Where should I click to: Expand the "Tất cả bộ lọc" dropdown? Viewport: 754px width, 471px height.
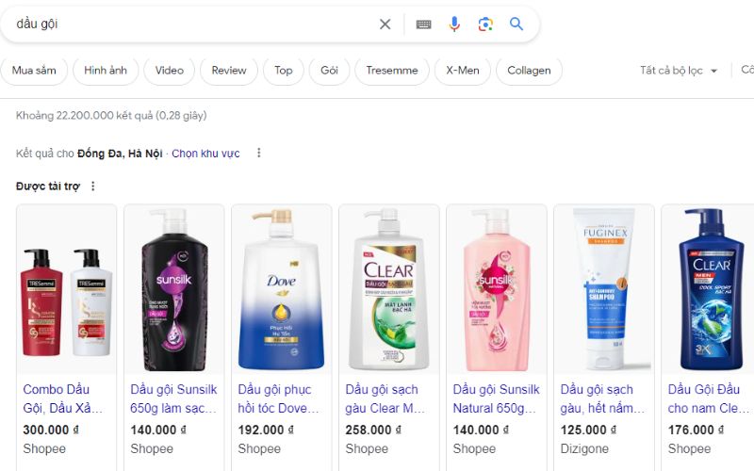pos(679,71)
